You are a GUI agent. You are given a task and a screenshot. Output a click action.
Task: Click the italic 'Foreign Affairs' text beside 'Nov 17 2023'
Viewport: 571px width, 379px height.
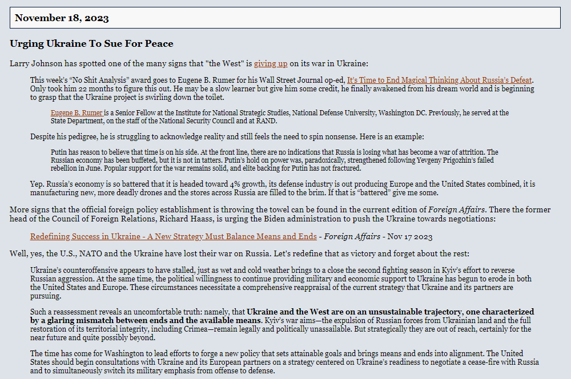352,236
